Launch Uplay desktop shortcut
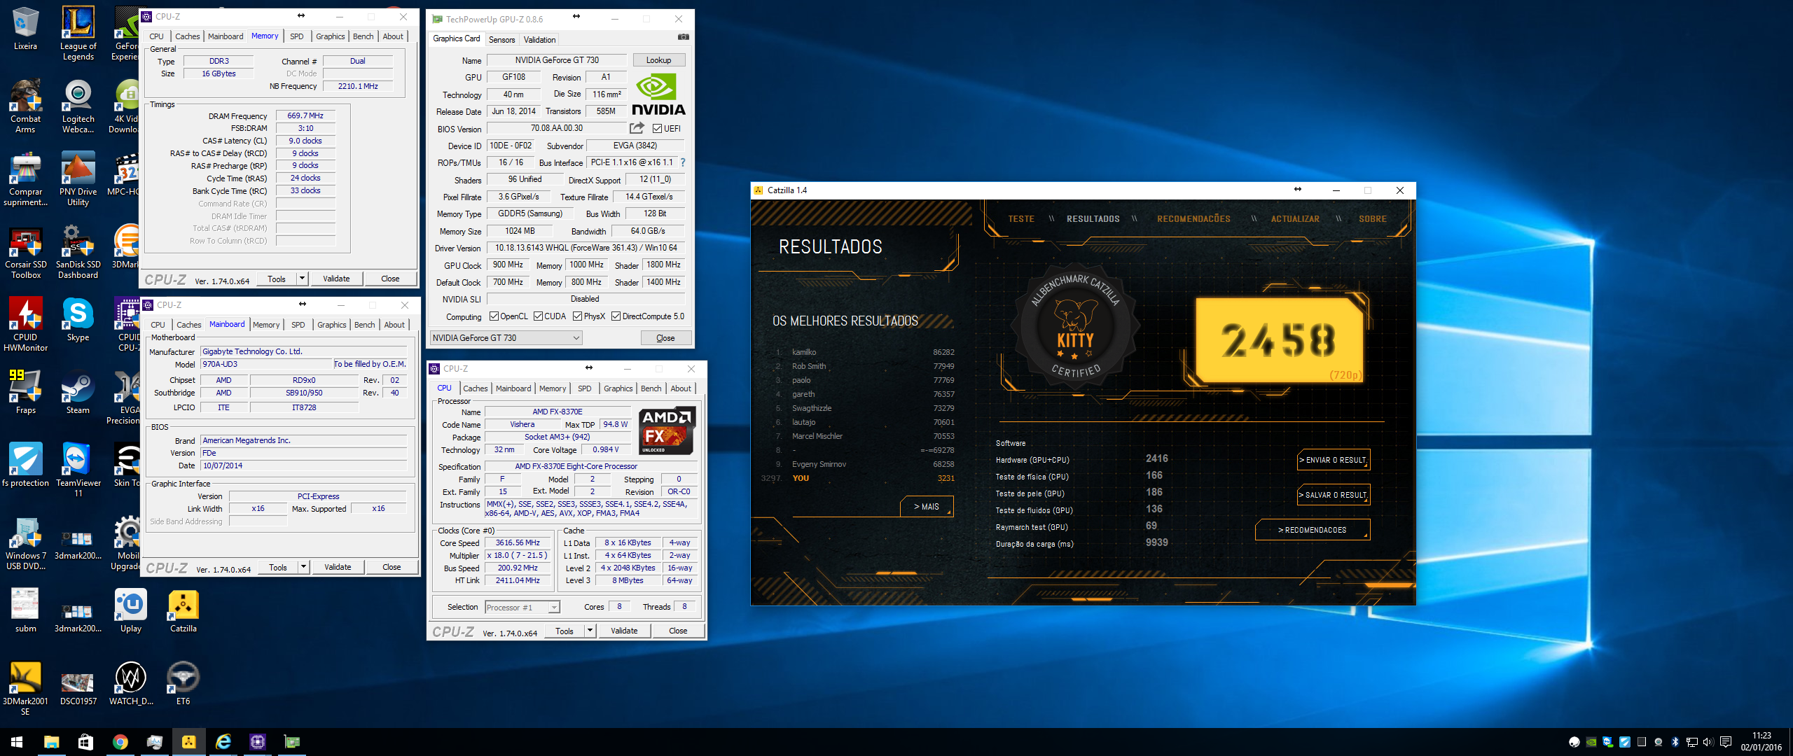 [x=130, y=610]
